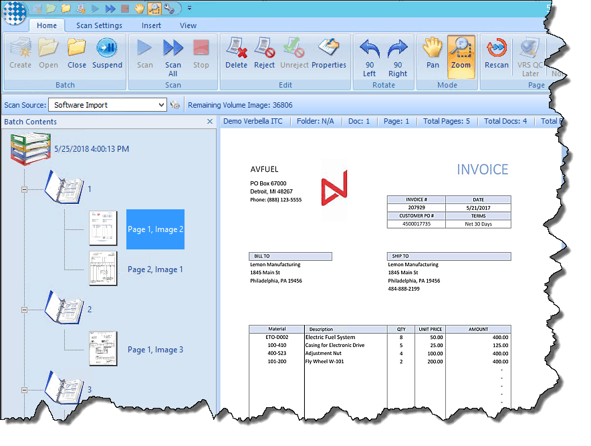Close the Batch Contents panel
This screenshot has width=591, height=446.
[210, 122]
